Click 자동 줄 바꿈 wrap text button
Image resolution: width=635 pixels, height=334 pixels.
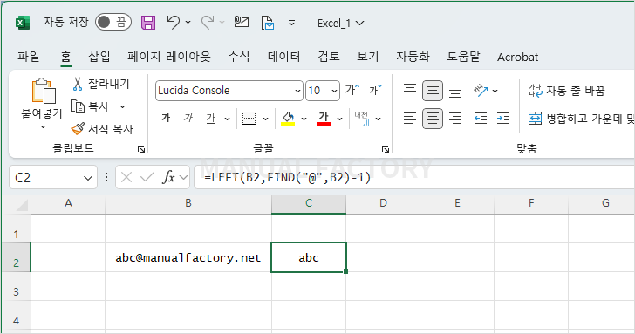(566, 91)
